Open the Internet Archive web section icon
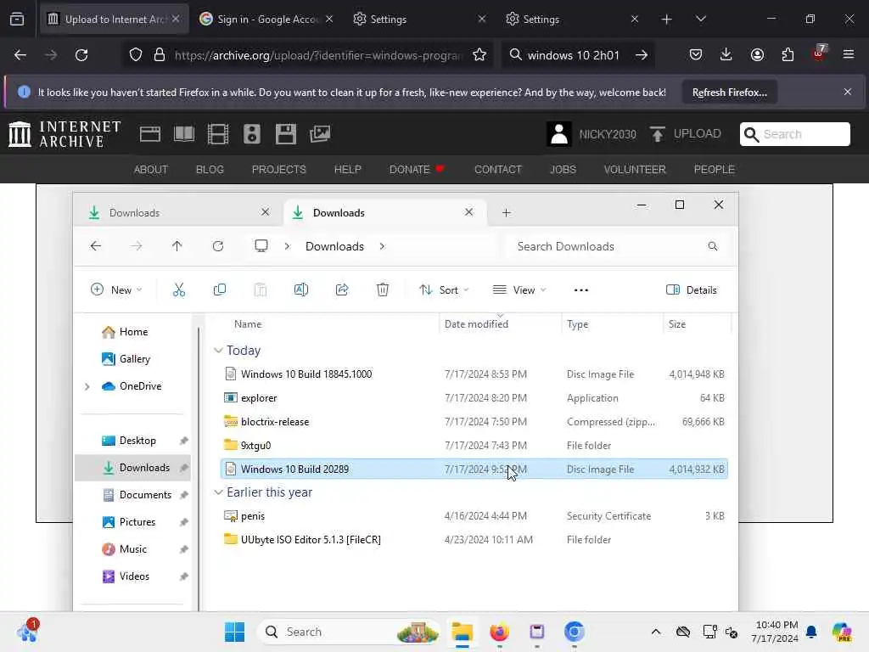Image resolution: width=869 pixels, height=652 pixels. pos(149,134)
